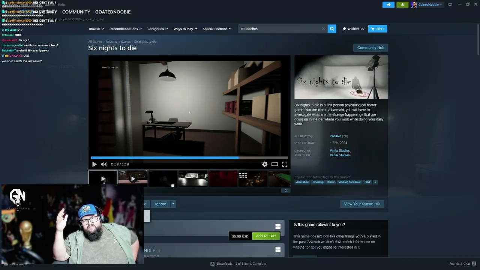Open the announcements megaphone button
The height and width of the screenshot is (270, 480).
[x=388, y=4]
